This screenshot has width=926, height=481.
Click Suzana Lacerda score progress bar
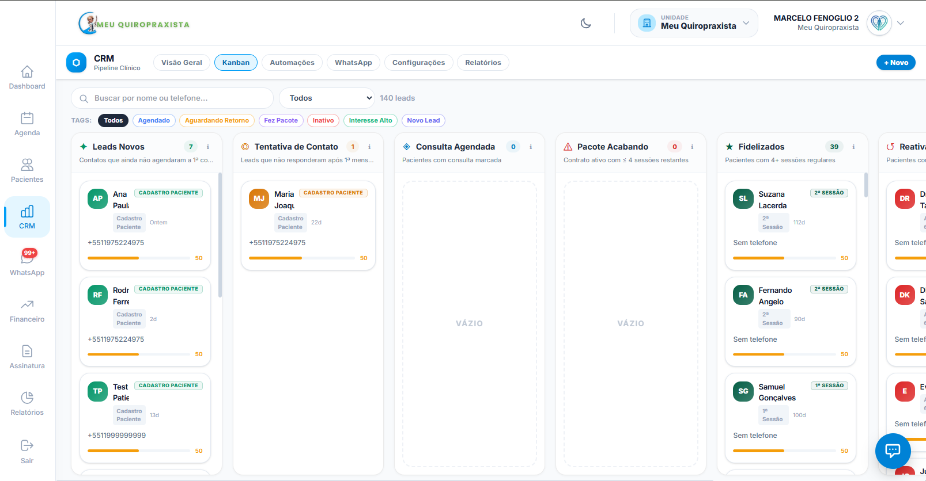point(784,258)
